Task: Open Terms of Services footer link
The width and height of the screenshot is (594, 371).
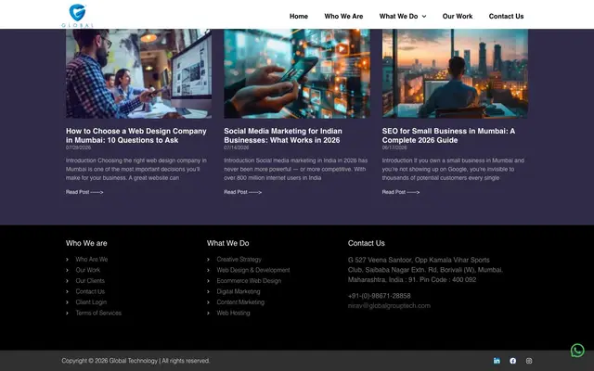Action: (x=98, y=313)
